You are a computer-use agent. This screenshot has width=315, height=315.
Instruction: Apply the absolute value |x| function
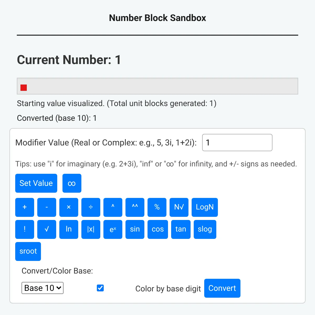91,229
